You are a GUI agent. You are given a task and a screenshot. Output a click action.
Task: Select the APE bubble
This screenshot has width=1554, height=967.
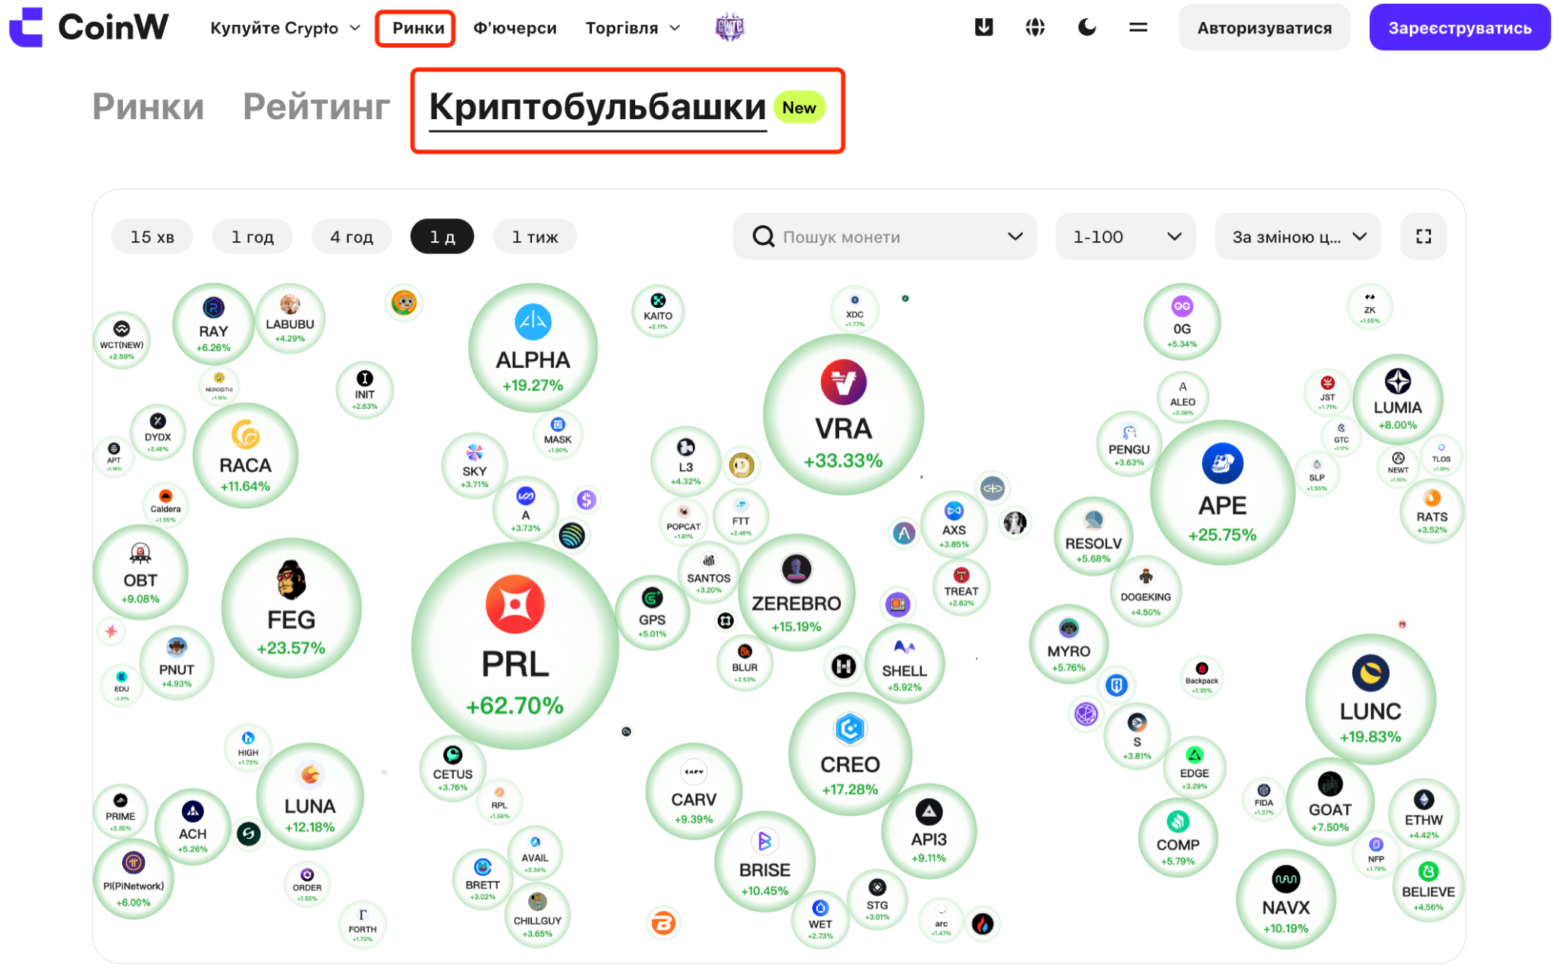click(1222, 492)
